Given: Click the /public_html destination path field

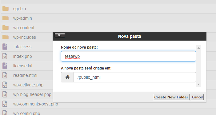Looking at the screenshot, I should tap(135, 77).
